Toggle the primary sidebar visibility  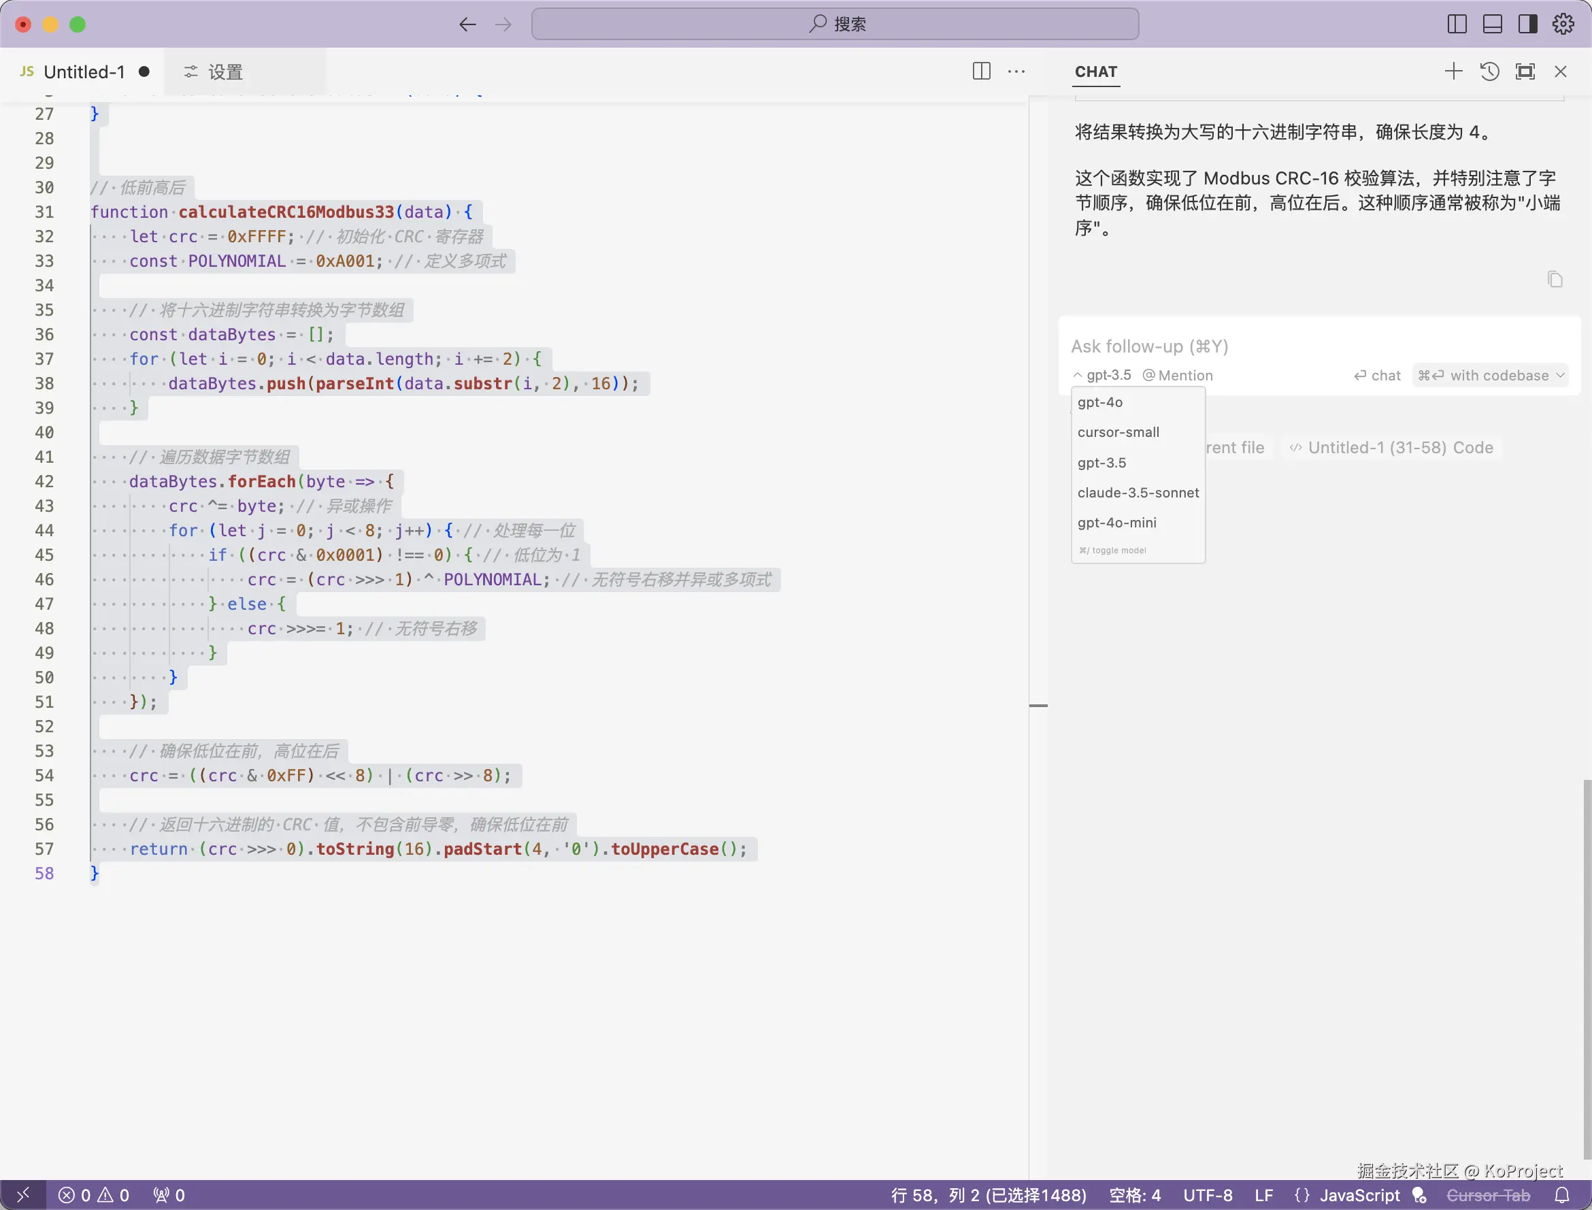pyautogui.click(x=1456, y=24)
